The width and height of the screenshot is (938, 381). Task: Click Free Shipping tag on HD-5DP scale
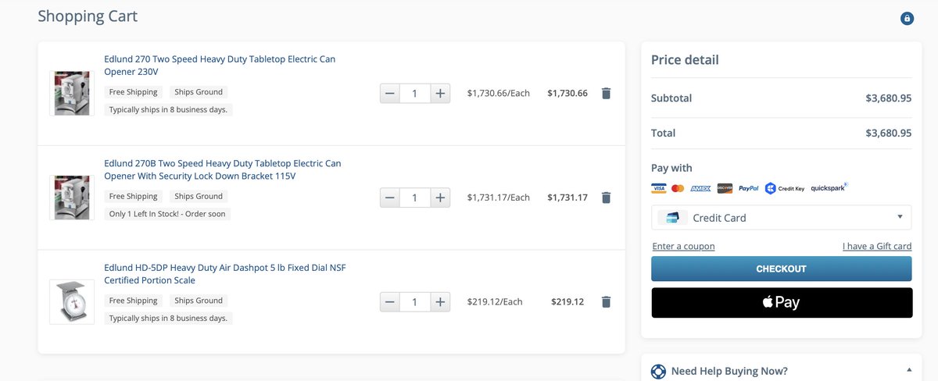pyautogui.click(x=133, y=301)
